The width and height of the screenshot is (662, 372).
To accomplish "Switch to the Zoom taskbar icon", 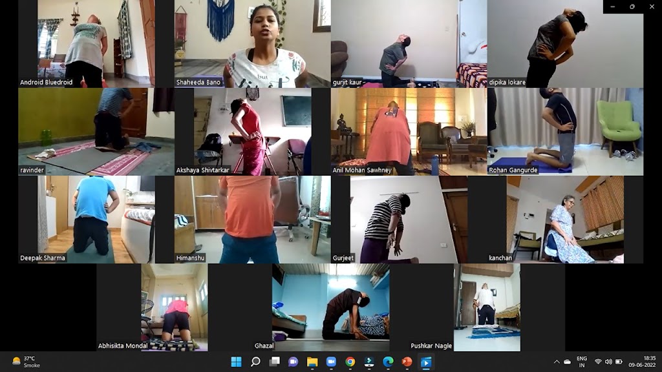I will 331,362.
